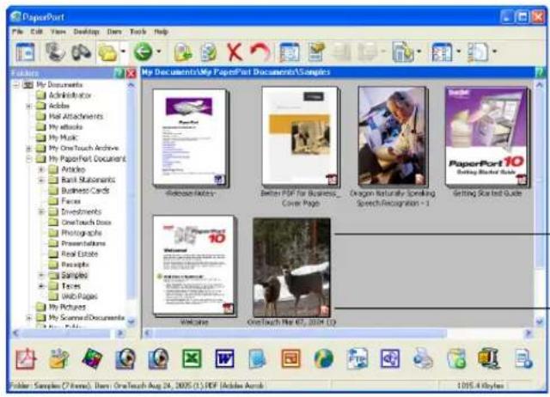Click the printer icon in Send To bar
The height and width of the screenshot is (397, 550).
423,358
